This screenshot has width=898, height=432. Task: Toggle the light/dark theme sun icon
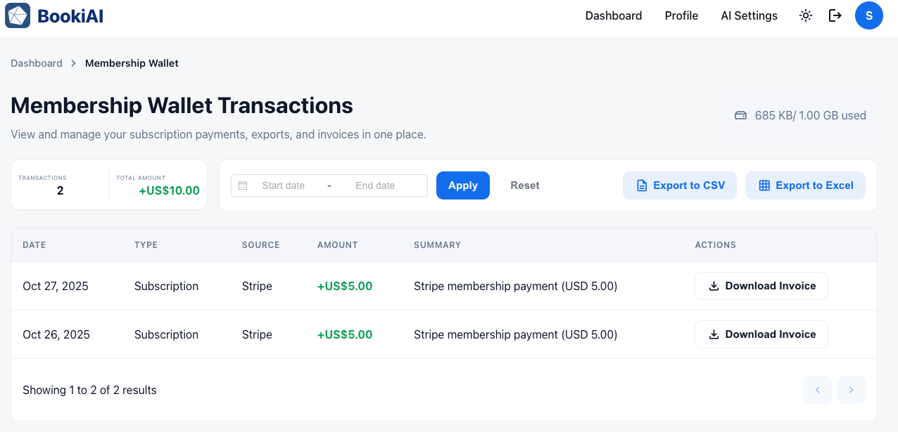coord(806,15)
